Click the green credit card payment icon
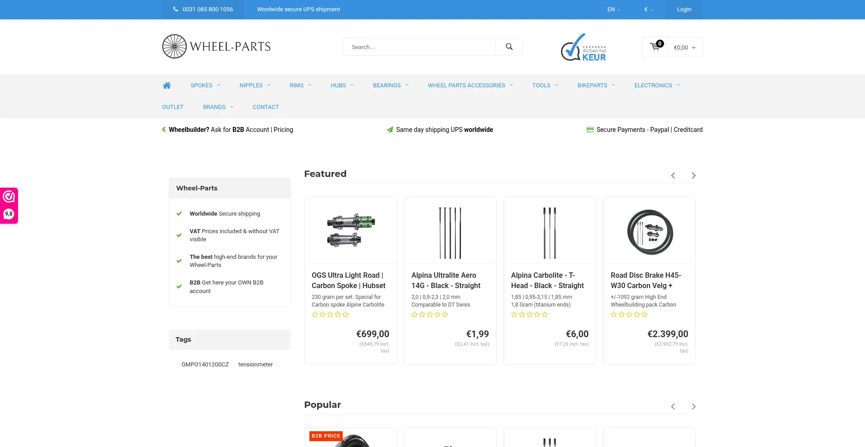This screenshot has width=865, height=447. [590, 130]
